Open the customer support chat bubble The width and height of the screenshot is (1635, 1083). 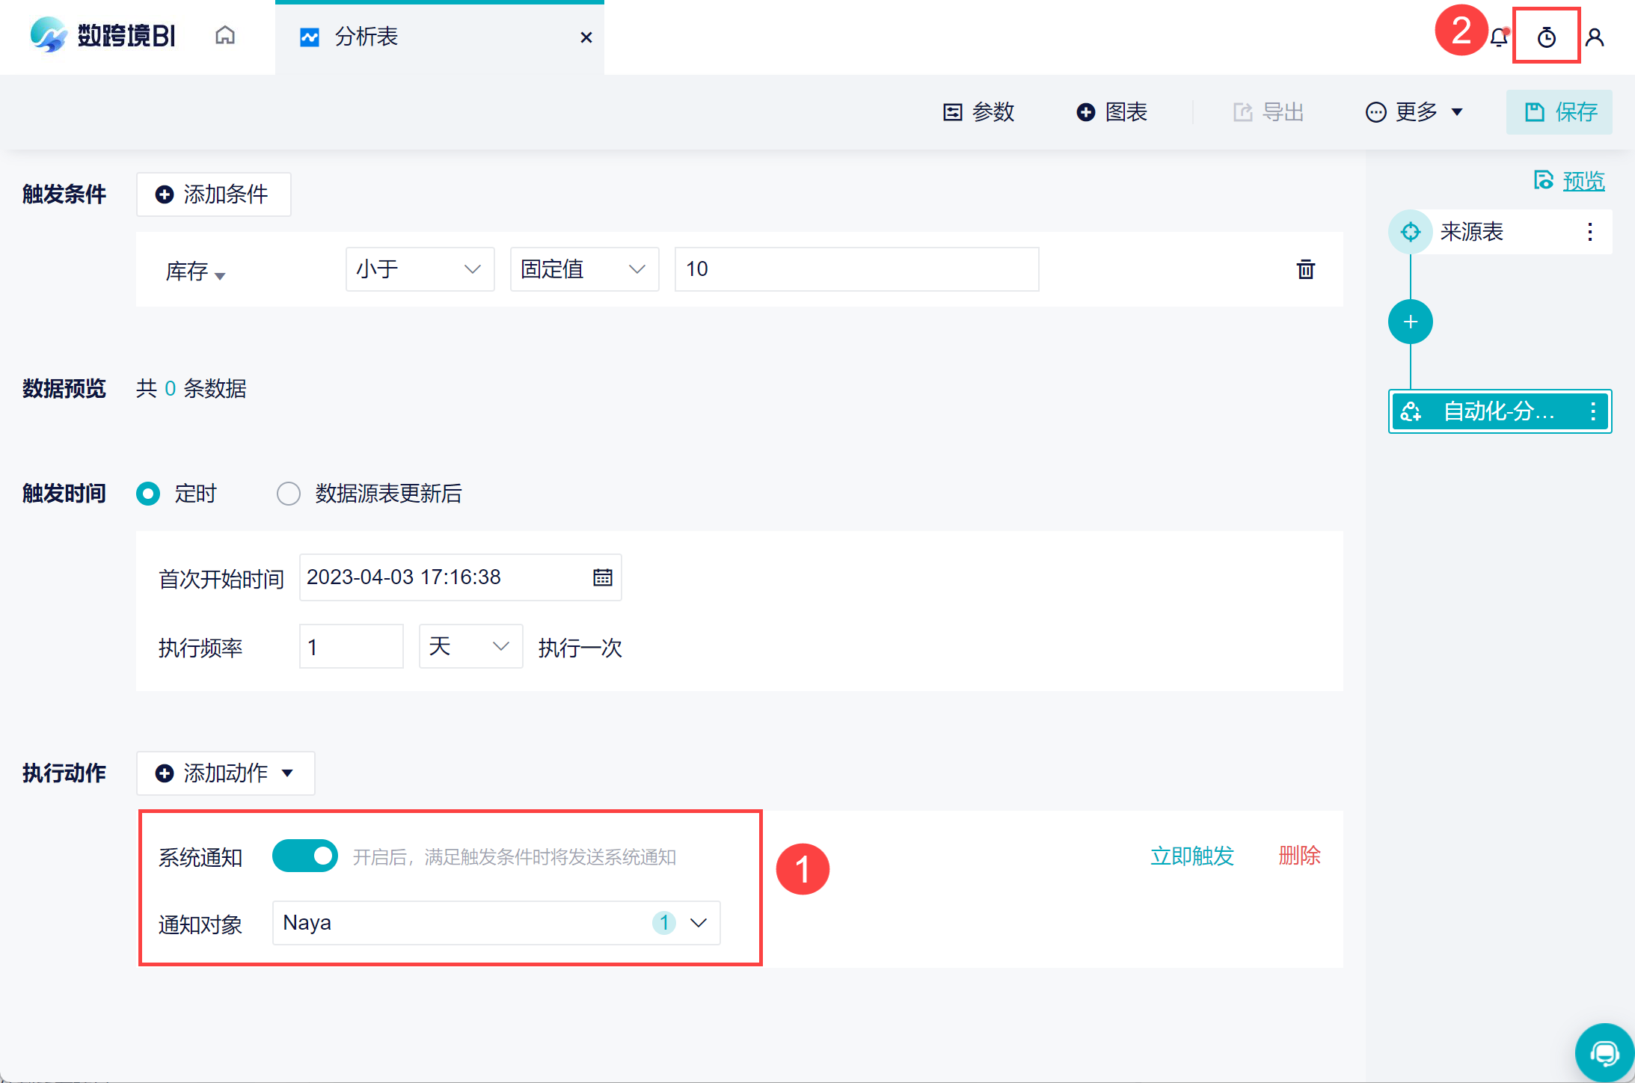[x=1604, y=1053]
